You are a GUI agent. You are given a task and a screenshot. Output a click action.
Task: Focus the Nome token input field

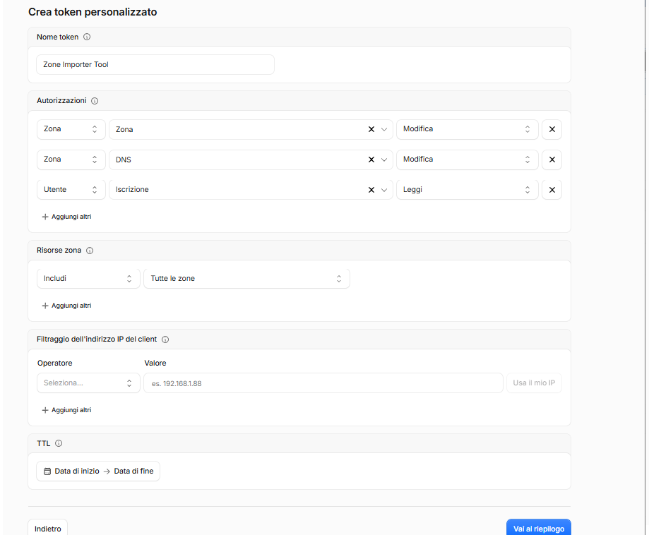(x=155, y=64)
